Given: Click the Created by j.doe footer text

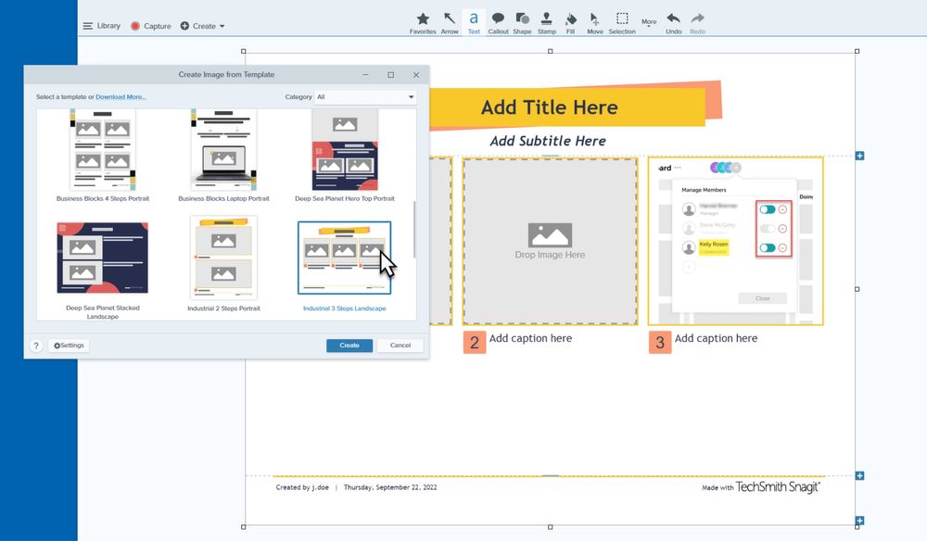Looking at the screenshot, I should pos(302,488).
